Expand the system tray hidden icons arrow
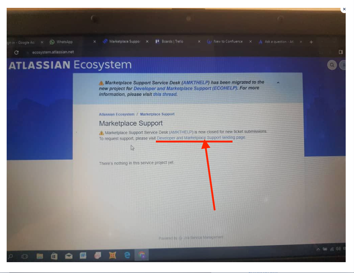This screenshot has height=273, width=354. [318, 249]
